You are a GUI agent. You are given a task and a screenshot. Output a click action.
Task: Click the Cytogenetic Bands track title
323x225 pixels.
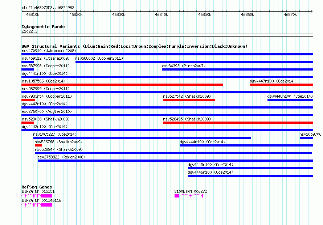[43, 27]
